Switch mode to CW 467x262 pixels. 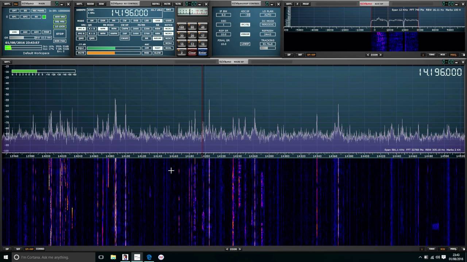point(124,21)
